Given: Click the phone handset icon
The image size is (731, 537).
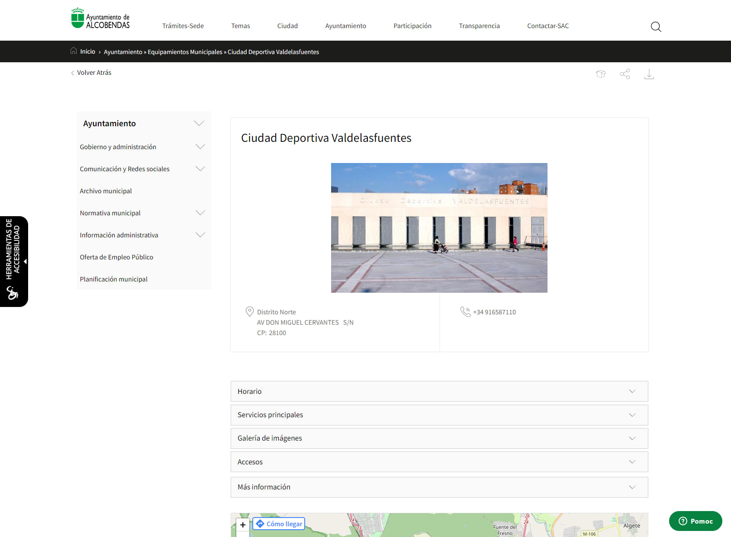Looking at the screenshot, I should coord(465,312).
